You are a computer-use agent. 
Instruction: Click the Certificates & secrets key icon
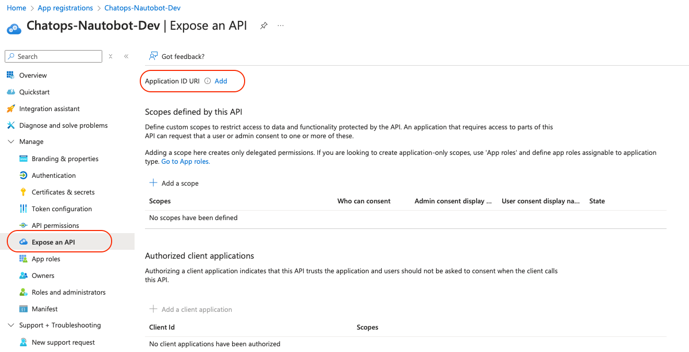[23, 192]
